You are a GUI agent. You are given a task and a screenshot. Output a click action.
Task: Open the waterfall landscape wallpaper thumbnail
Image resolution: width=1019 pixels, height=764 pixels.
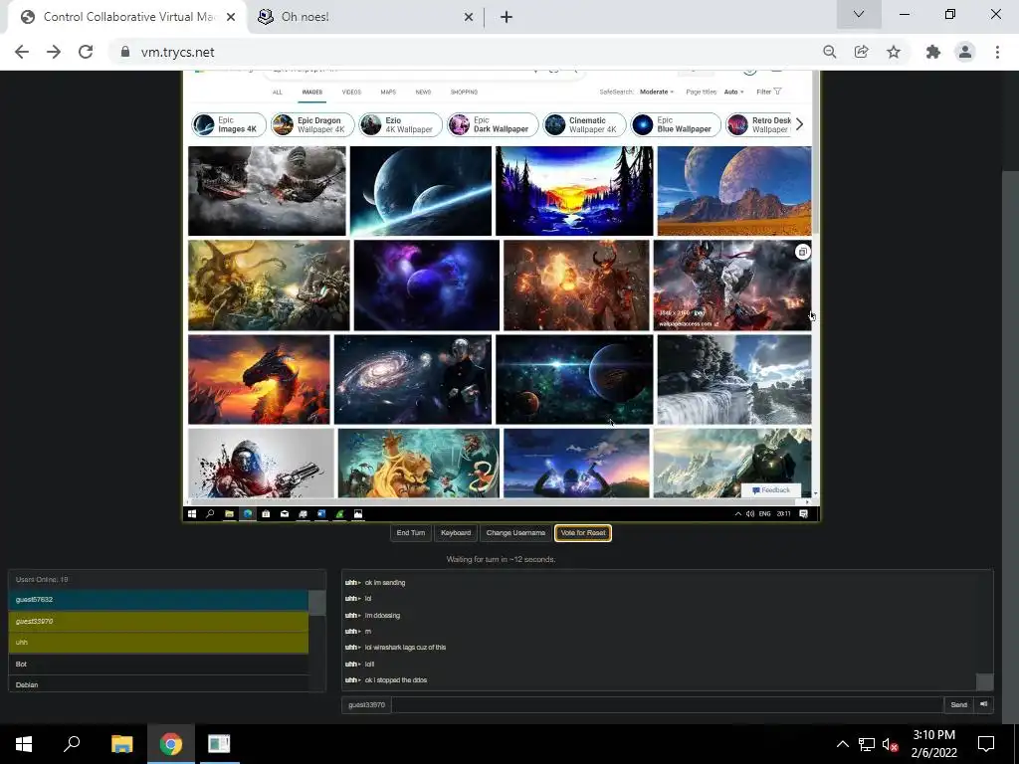pos(734,379)
